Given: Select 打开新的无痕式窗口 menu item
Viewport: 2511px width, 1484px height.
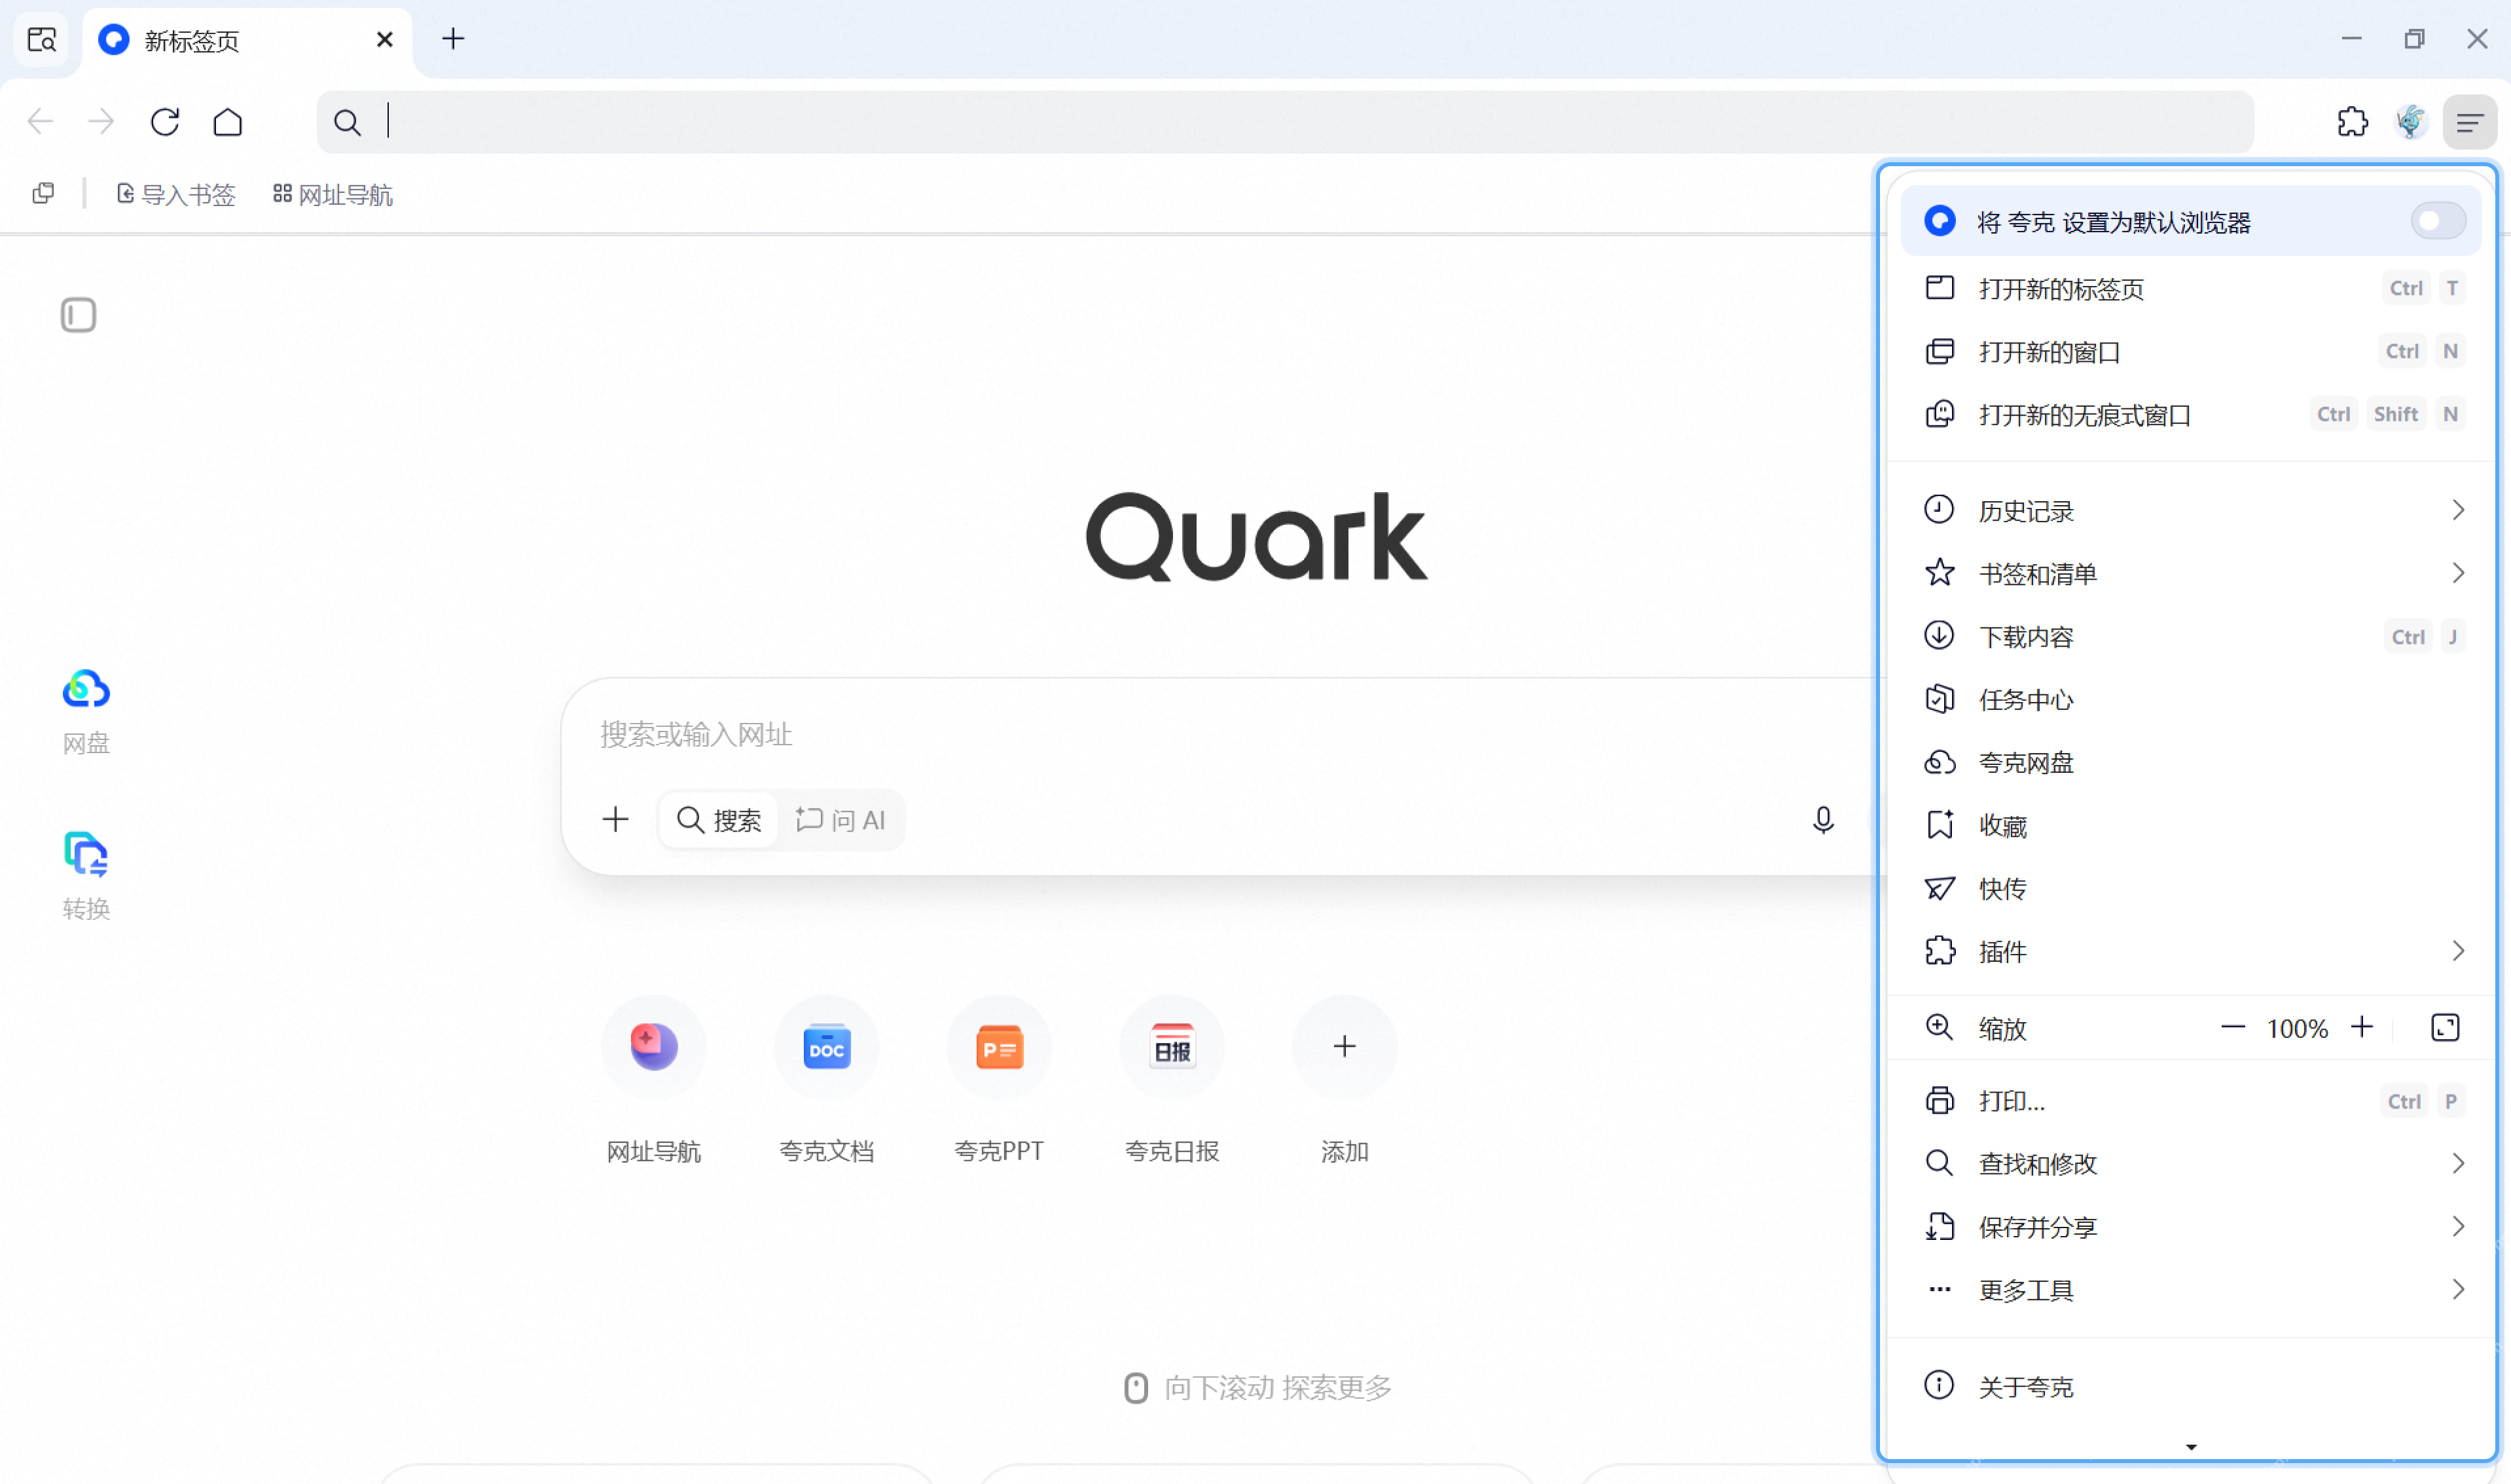Looking at the screenshot, I should tap(2191, 414).
